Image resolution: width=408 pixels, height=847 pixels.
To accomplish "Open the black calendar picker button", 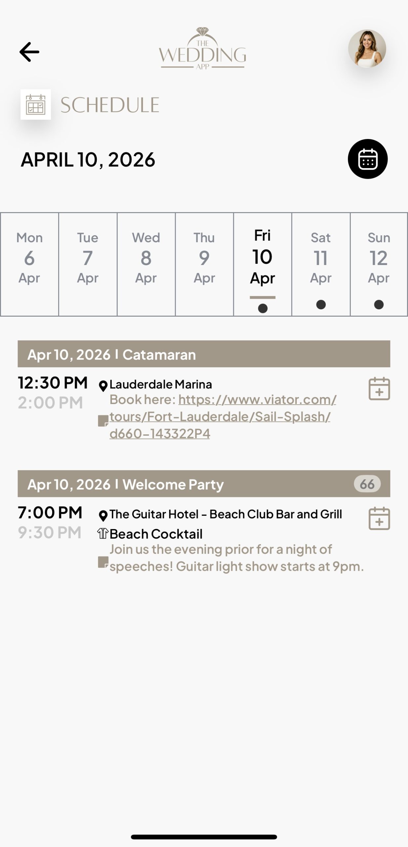I will coord(367,159).
